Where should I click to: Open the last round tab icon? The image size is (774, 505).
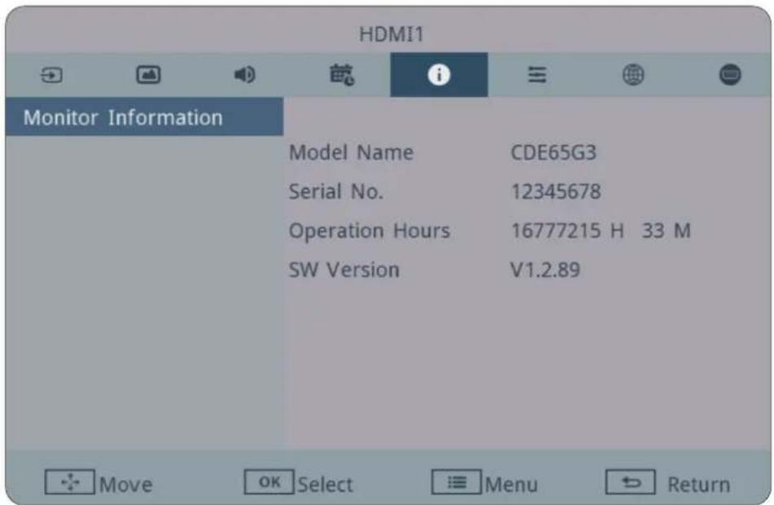click(730, 75)
